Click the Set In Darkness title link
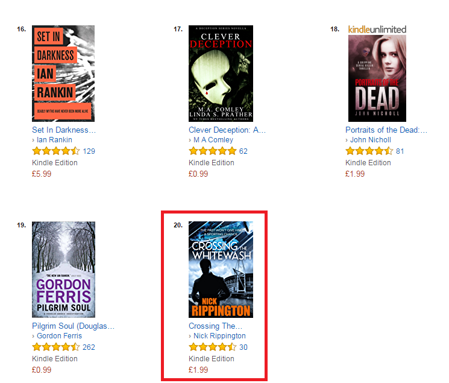Screen dimensions: 449x383 tap(64, 130)
